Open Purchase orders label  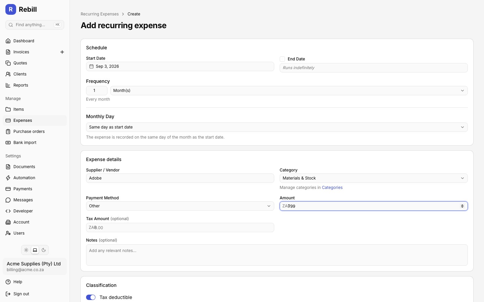29,132
